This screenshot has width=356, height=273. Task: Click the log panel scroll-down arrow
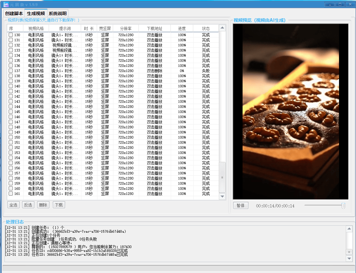(x=349, y=259)
